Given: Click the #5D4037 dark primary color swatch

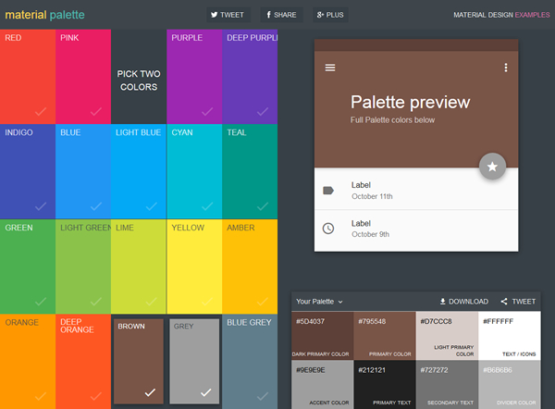Looking at the screenshot, I should [323, 336].
